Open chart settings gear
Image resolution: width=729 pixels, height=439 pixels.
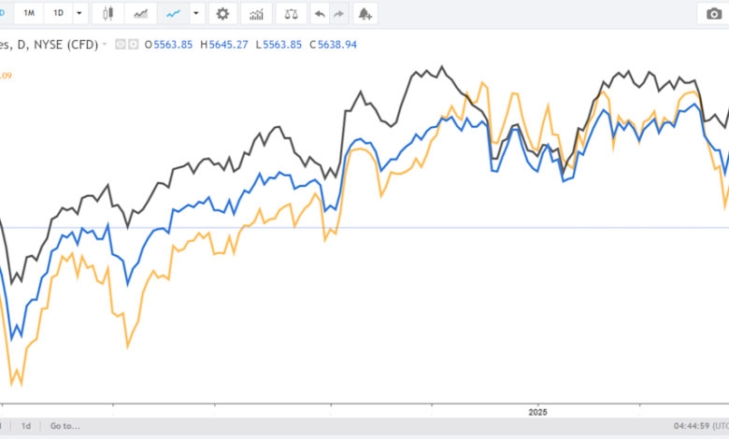(x=222, y=13)
